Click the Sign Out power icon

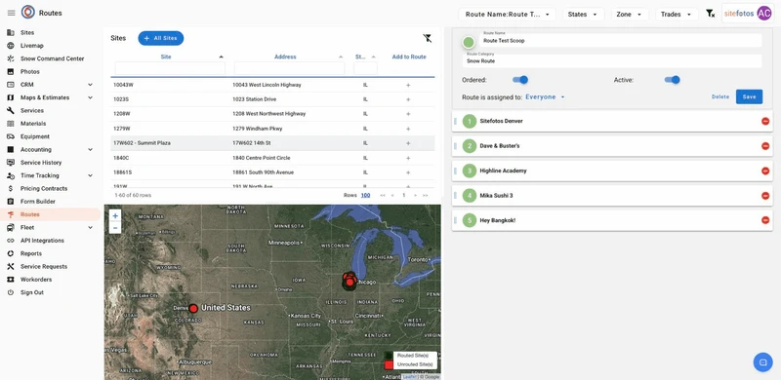point(11,292)
